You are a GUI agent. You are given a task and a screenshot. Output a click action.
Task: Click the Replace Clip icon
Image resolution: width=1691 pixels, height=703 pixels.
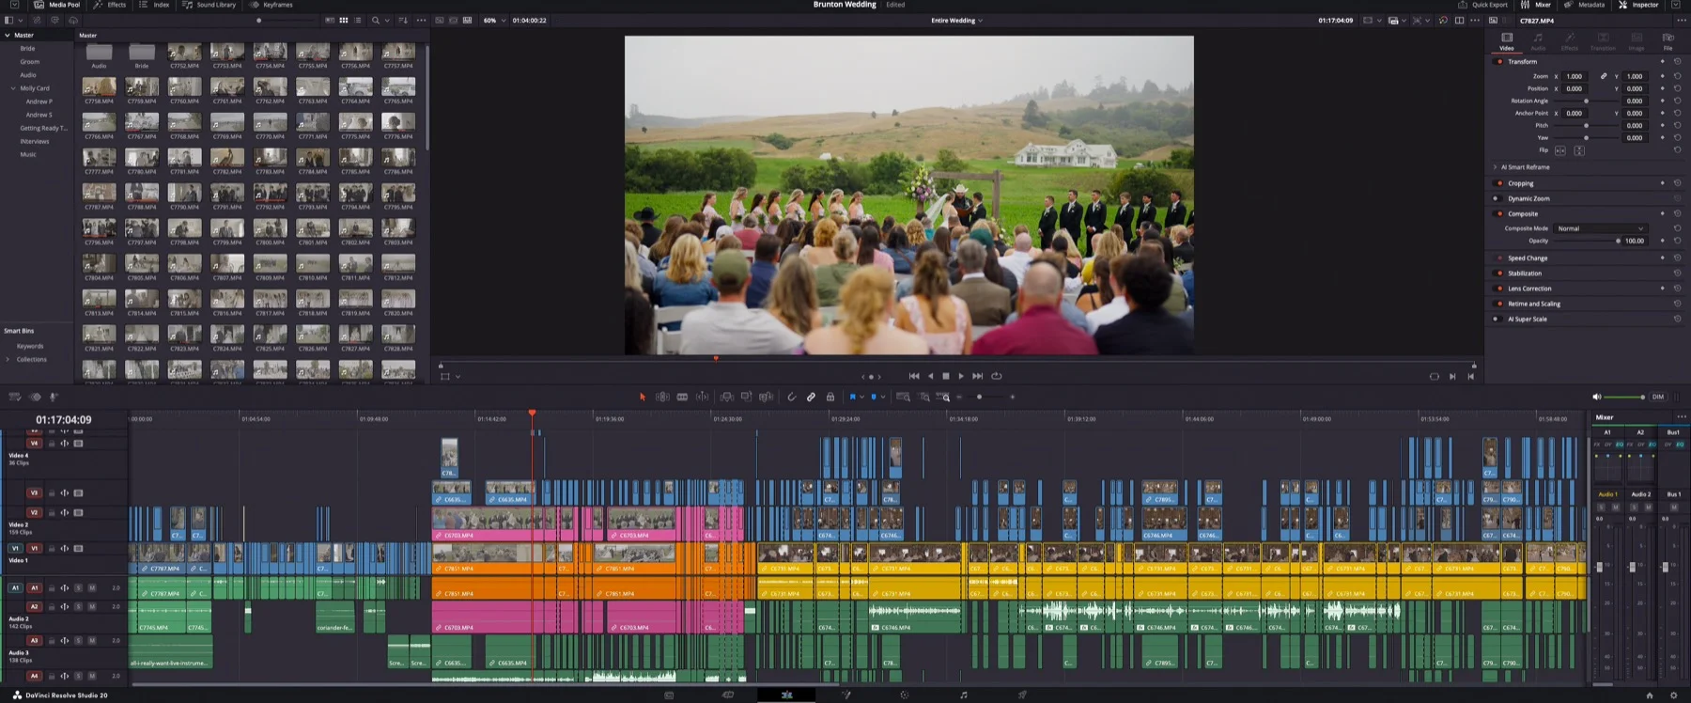767,397
